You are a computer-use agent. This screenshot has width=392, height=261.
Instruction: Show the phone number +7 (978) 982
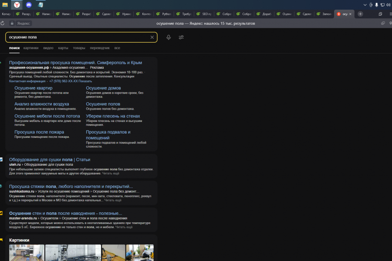point(71,81)
